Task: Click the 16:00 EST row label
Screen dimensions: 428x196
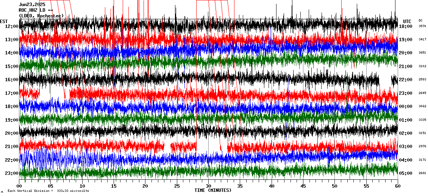Action: [12, 80]
